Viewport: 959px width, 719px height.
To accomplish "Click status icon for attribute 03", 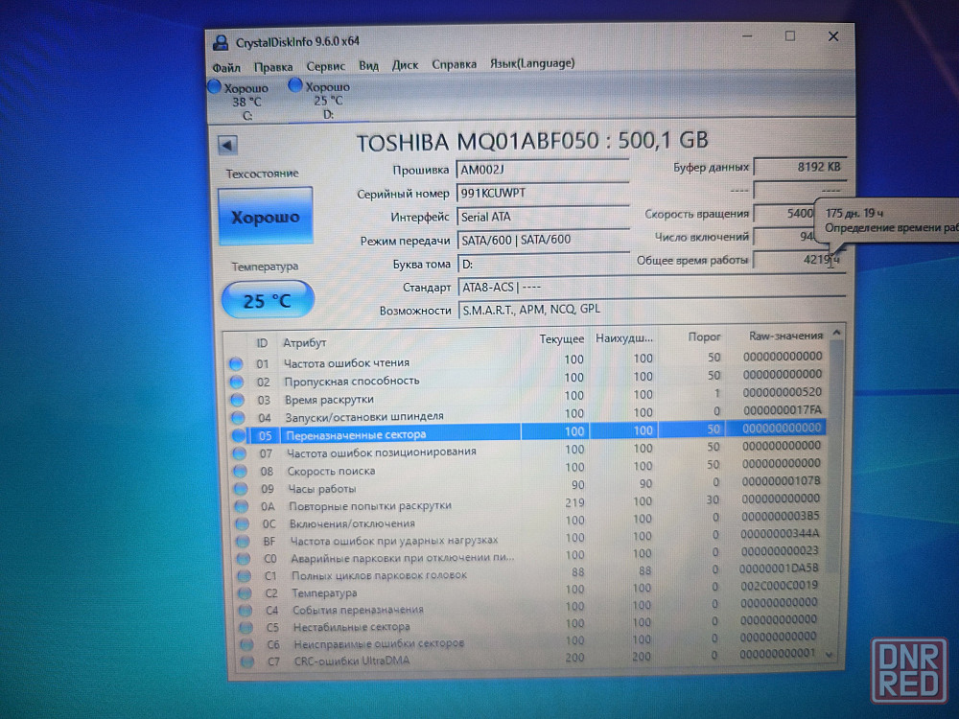I will [x=237, y=400].
